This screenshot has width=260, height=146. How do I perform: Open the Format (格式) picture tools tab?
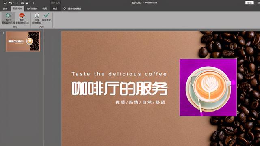55,9
